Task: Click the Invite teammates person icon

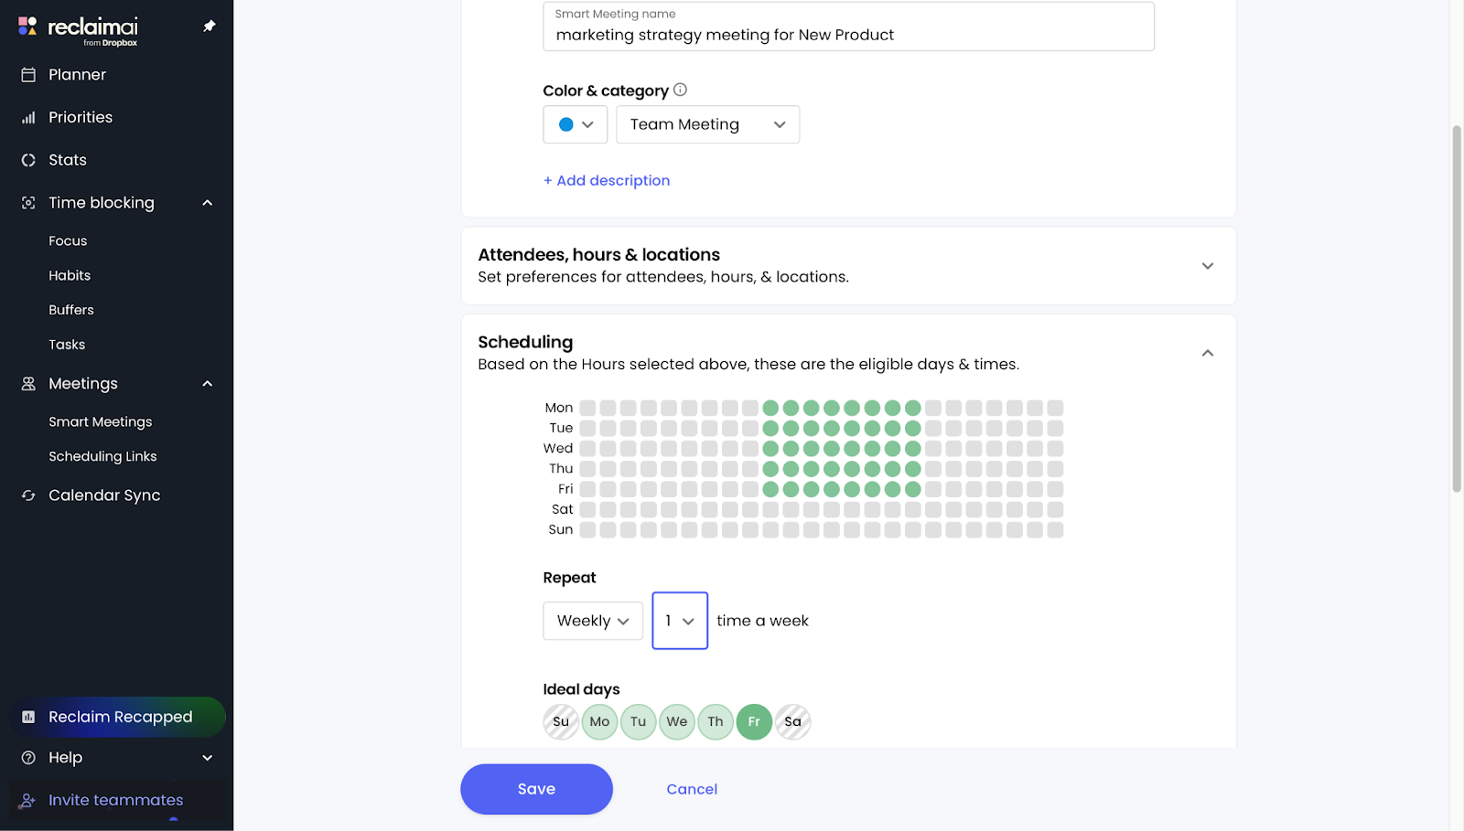Action: tap(28, 801)
